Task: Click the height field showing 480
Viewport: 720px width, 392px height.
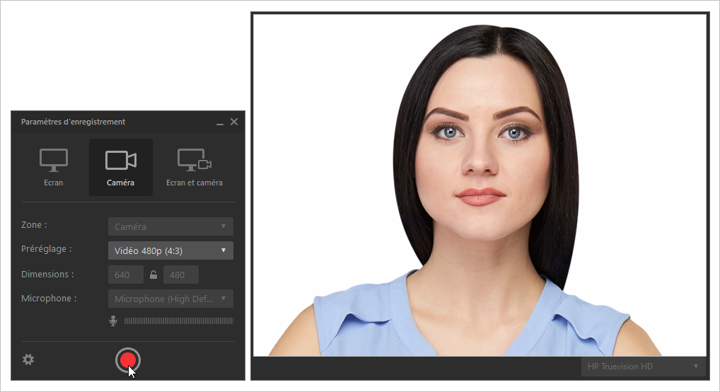Action: pos(180,275)
